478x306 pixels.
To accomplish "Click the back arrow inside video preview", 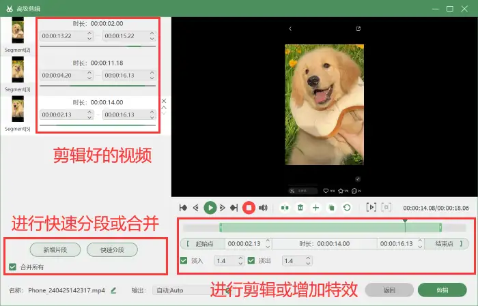I will click(290, 29).
